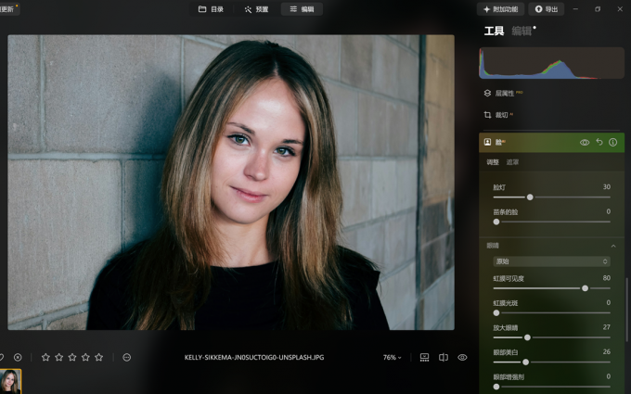Collapse the 眼睛 eyes section chevron
Viewport: 631px width, 394px height.
point(613,246)
